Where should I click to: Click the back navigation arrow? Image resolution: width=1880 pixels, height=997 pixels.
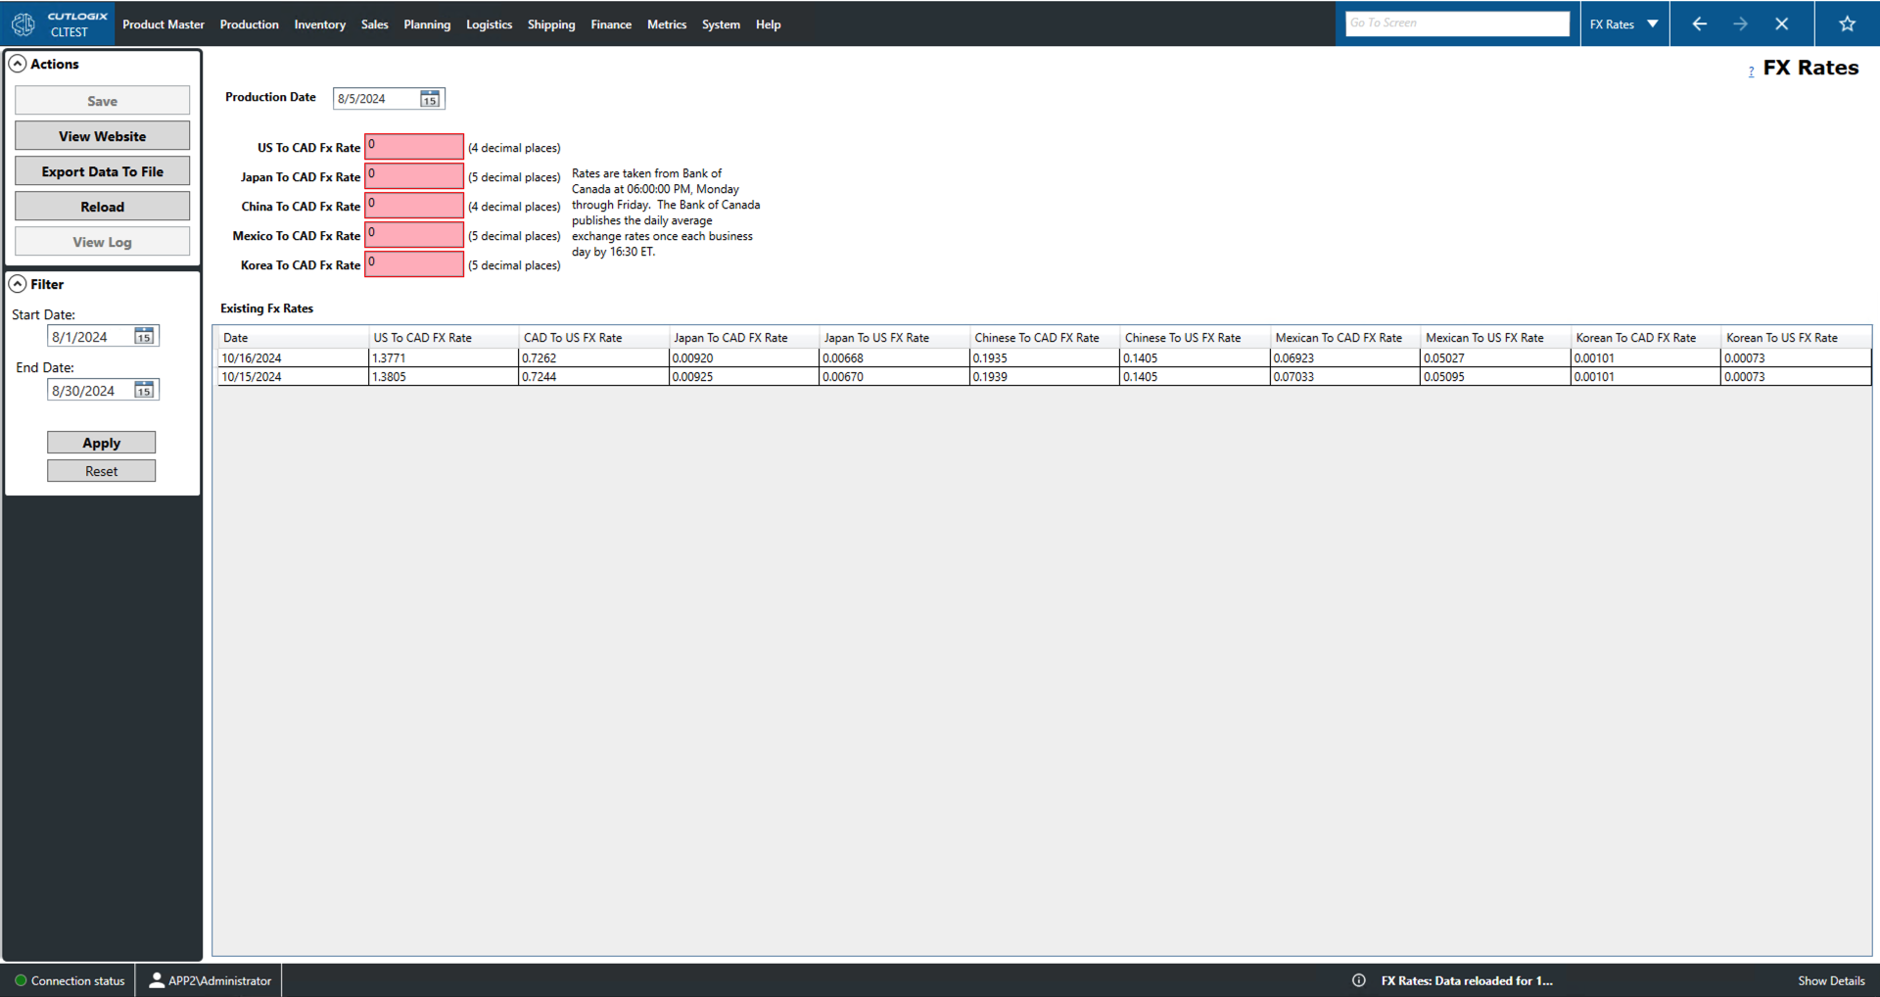pyautogui.click(x=1699, y=24)
